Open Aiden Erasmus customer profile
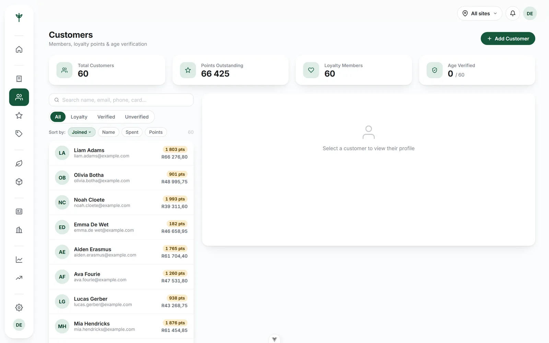The width and height of the screenshot is (549, 343). (x=121, y=252)
